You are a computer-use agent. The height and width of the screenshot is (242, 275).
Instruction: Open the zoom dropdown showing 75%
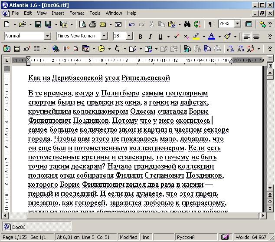pyautogui.click(x=238, y=24)
